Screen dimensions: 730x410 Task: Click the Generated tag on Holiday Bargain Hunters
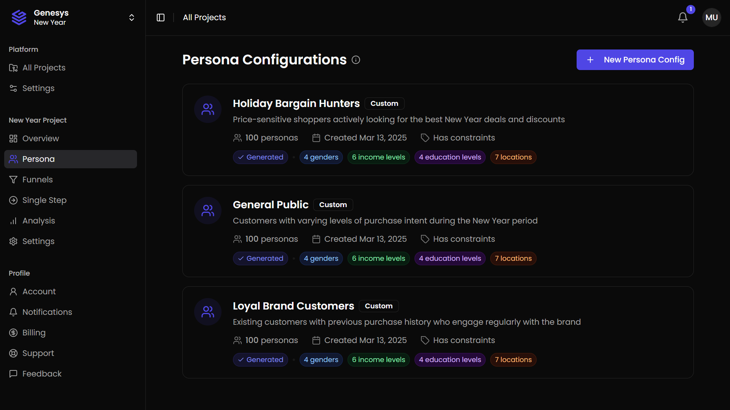click(260, 157)
